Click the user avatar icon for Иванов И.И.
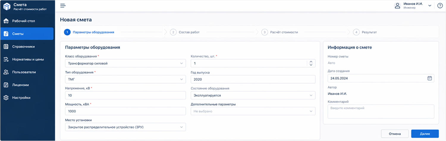Image resolution: width=446 pixels, height=141 pixels. 397,6
